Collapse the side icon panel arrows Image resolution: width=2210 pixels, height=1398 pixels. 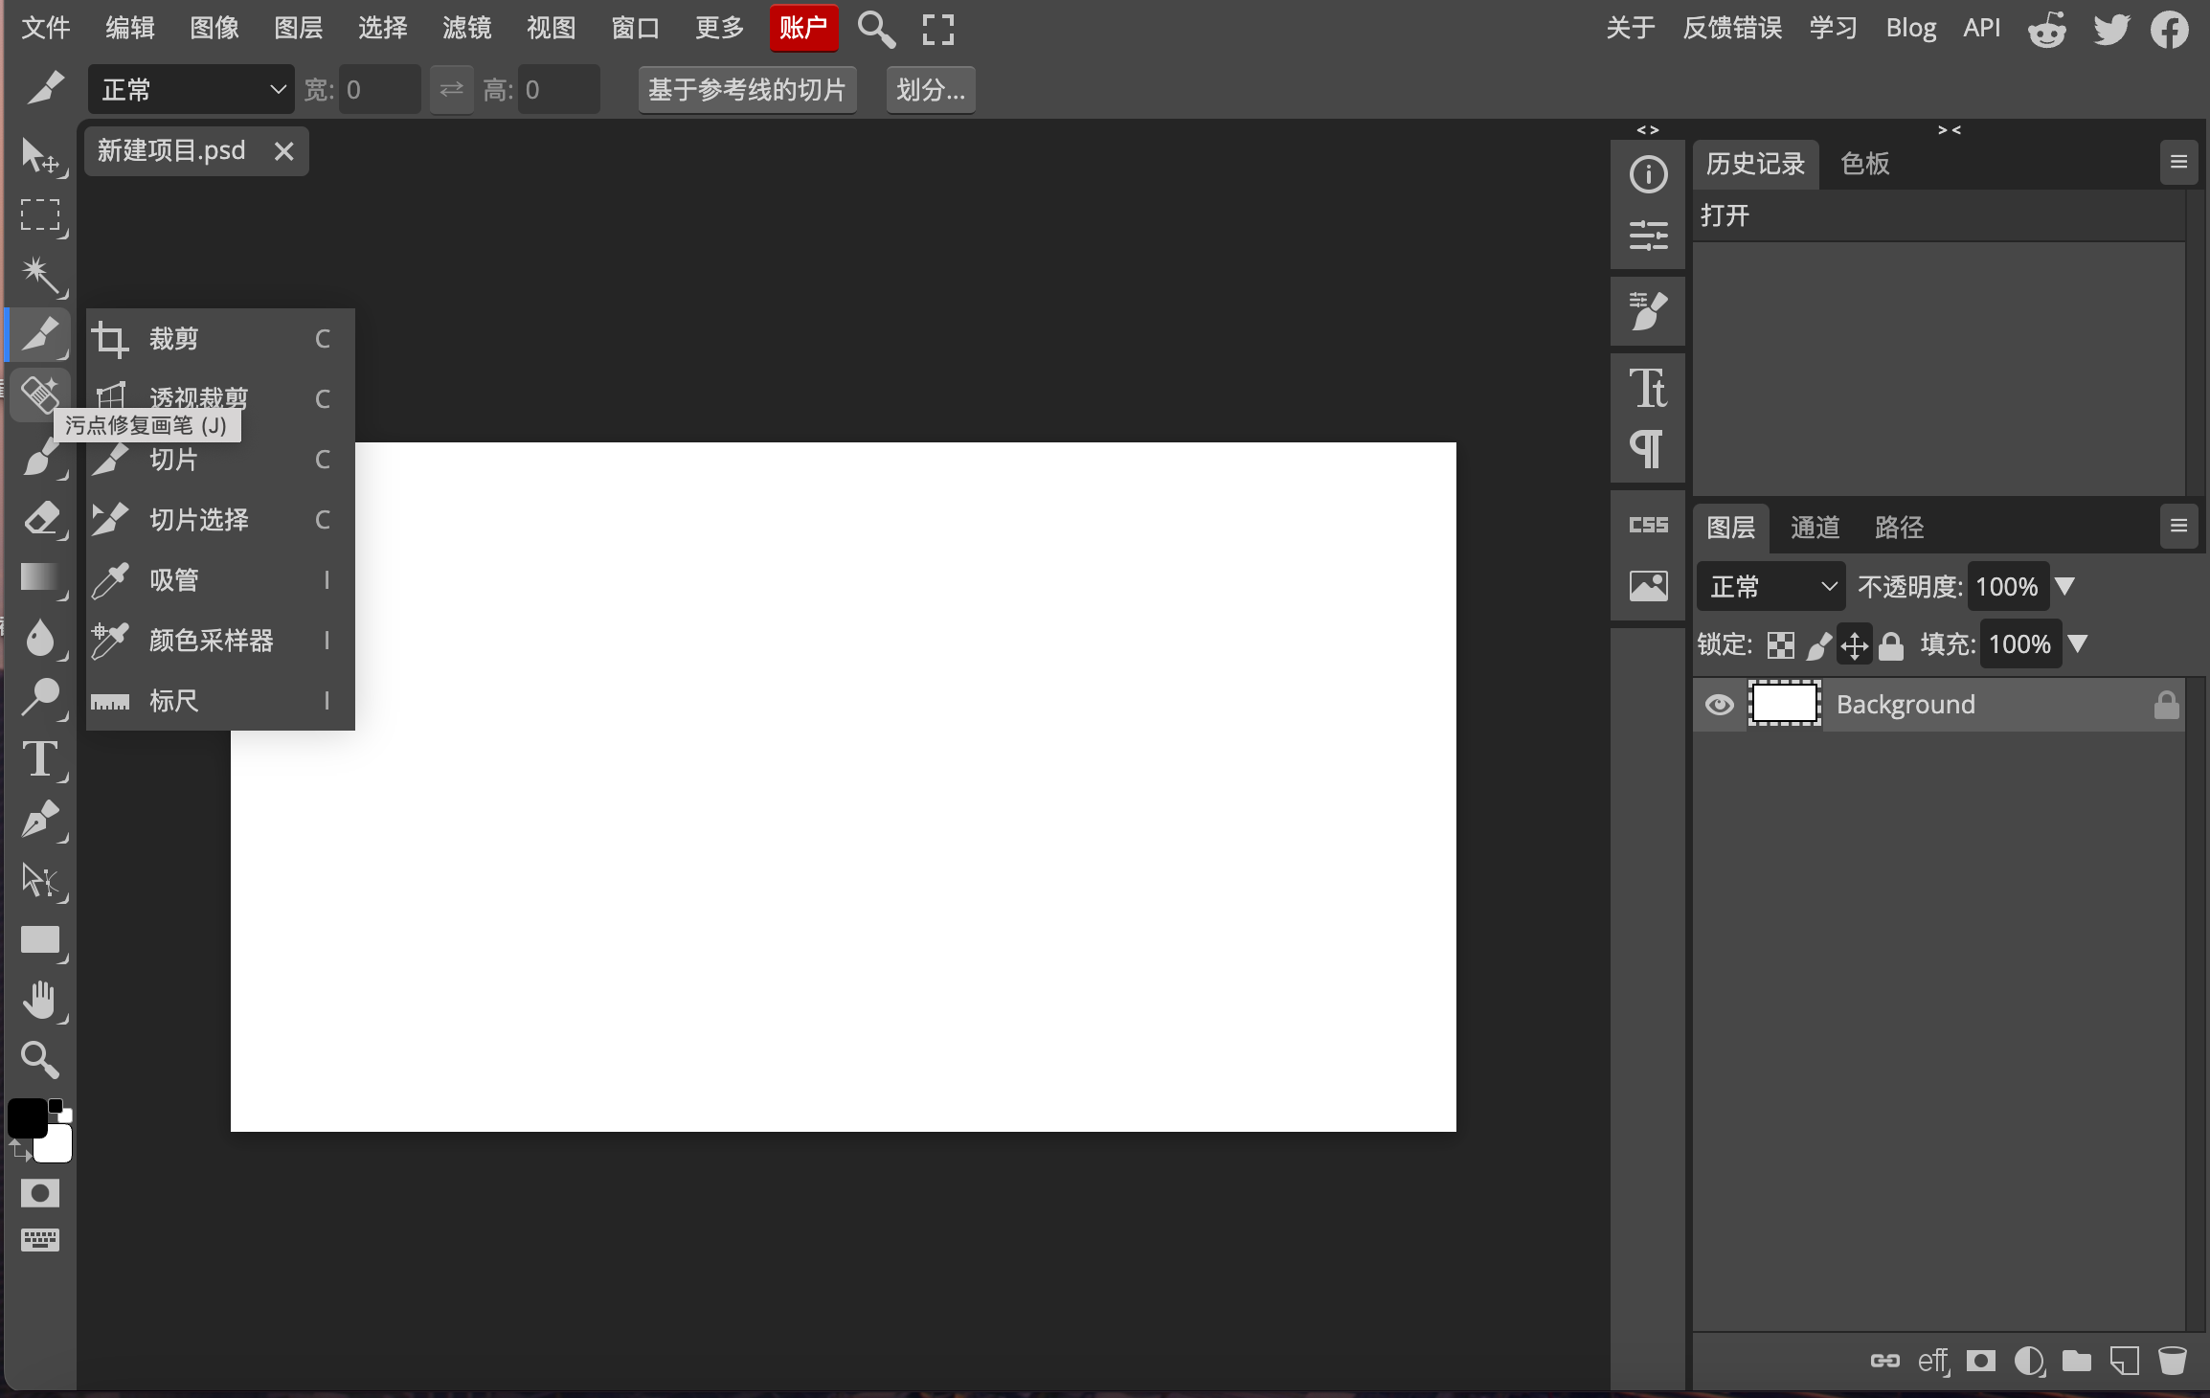[x=1647, y=129]
